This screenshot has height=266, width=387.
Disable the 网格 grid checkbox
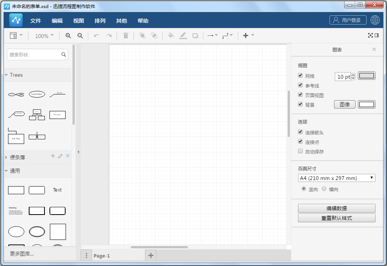(301, 76)
